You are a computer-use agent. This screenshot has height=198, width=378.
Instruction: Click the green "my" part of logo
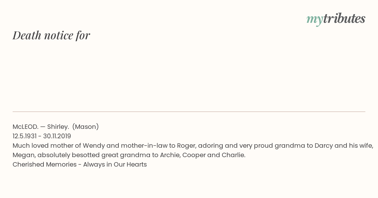coord(315,20)
